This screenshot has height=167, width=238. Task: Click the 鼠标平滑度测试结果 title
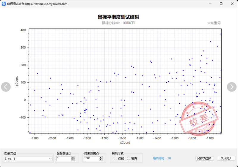point(118,17)
